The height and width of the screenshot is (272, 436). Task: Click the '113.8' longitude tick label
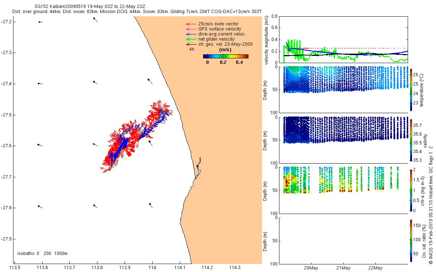coord(97,268)
